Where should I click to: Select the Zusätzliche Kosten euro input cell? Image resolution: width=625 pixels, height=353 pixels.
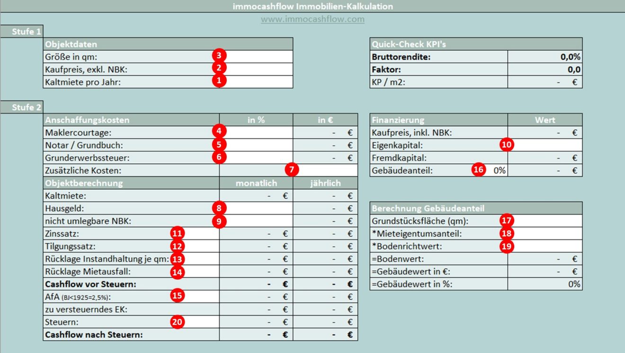click(x=325, y=170)
